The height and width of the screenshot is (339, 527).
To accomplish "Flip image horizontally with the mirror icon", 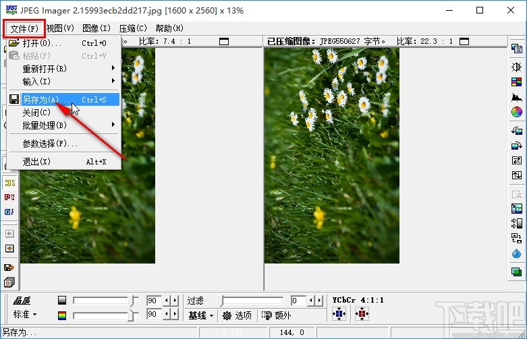I will pos(517,160).
